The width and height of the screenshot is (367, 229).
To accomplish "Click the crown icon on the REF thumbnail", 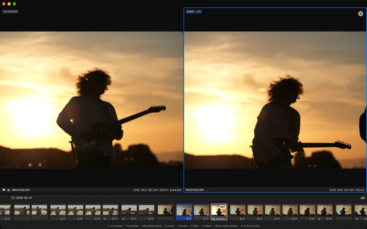I will (x=214, y=219).
